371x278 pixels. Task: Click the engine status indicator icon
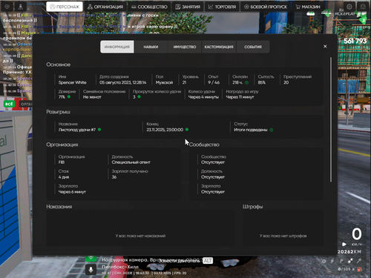[x=324, y=261]
